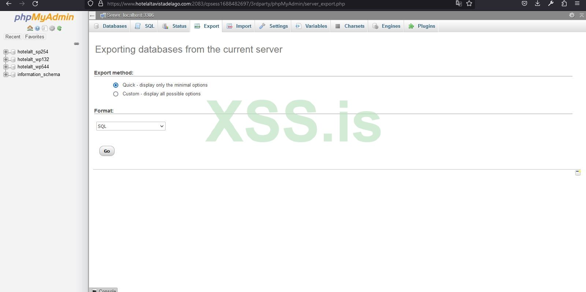Click the hotelalt_wp132 database icon
Image resolution: width=586 pixels, height=292 pixels.
(14, 60)
